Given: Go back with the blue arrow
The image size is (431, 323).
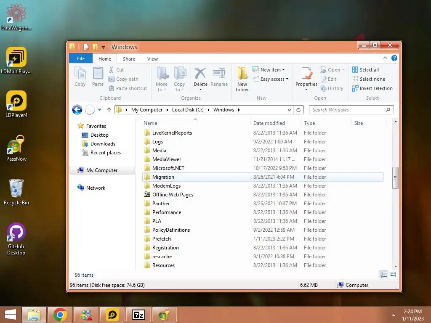Looking at the screenshot, I should [x=77, y=110].
